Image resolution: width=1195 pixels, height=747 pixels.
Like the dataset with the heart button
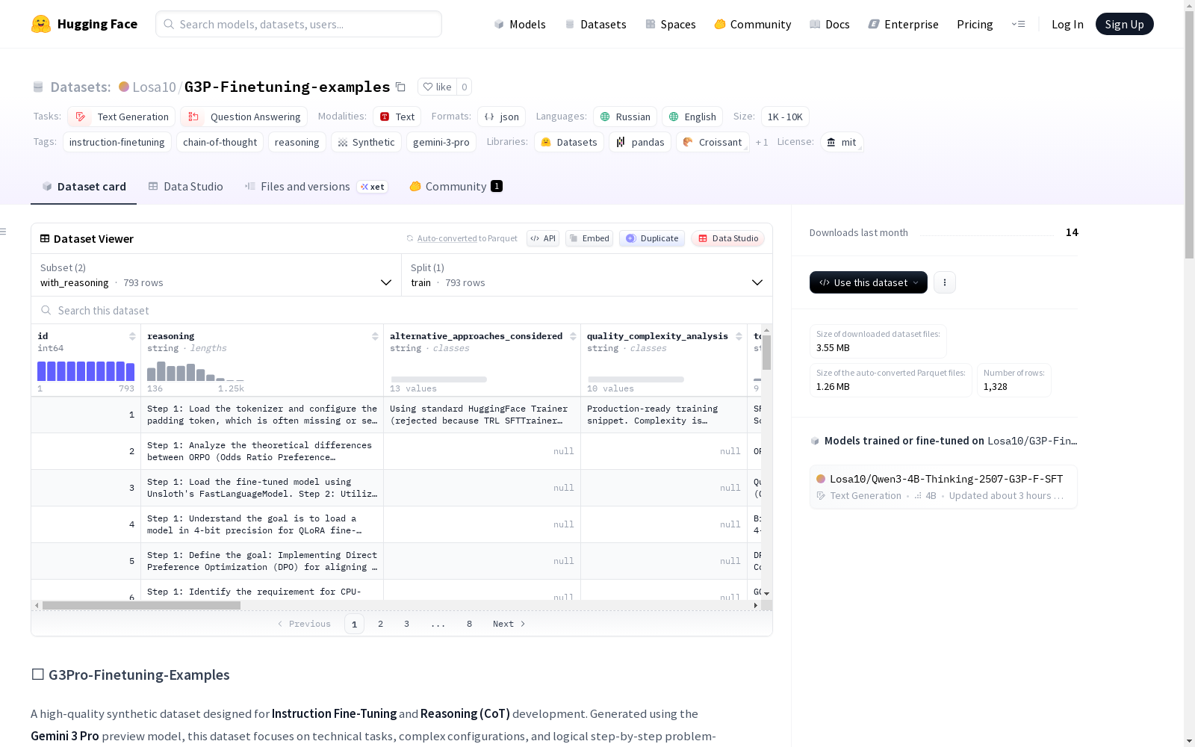pyautogui.click(x=437, y=87)
